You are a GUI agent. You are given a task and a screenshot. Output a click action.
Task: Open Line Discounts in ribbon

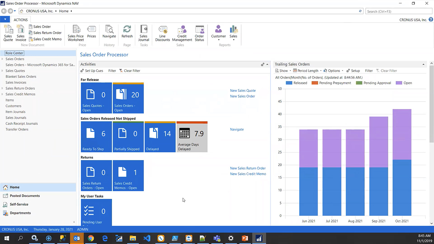[x=162, y=33]
